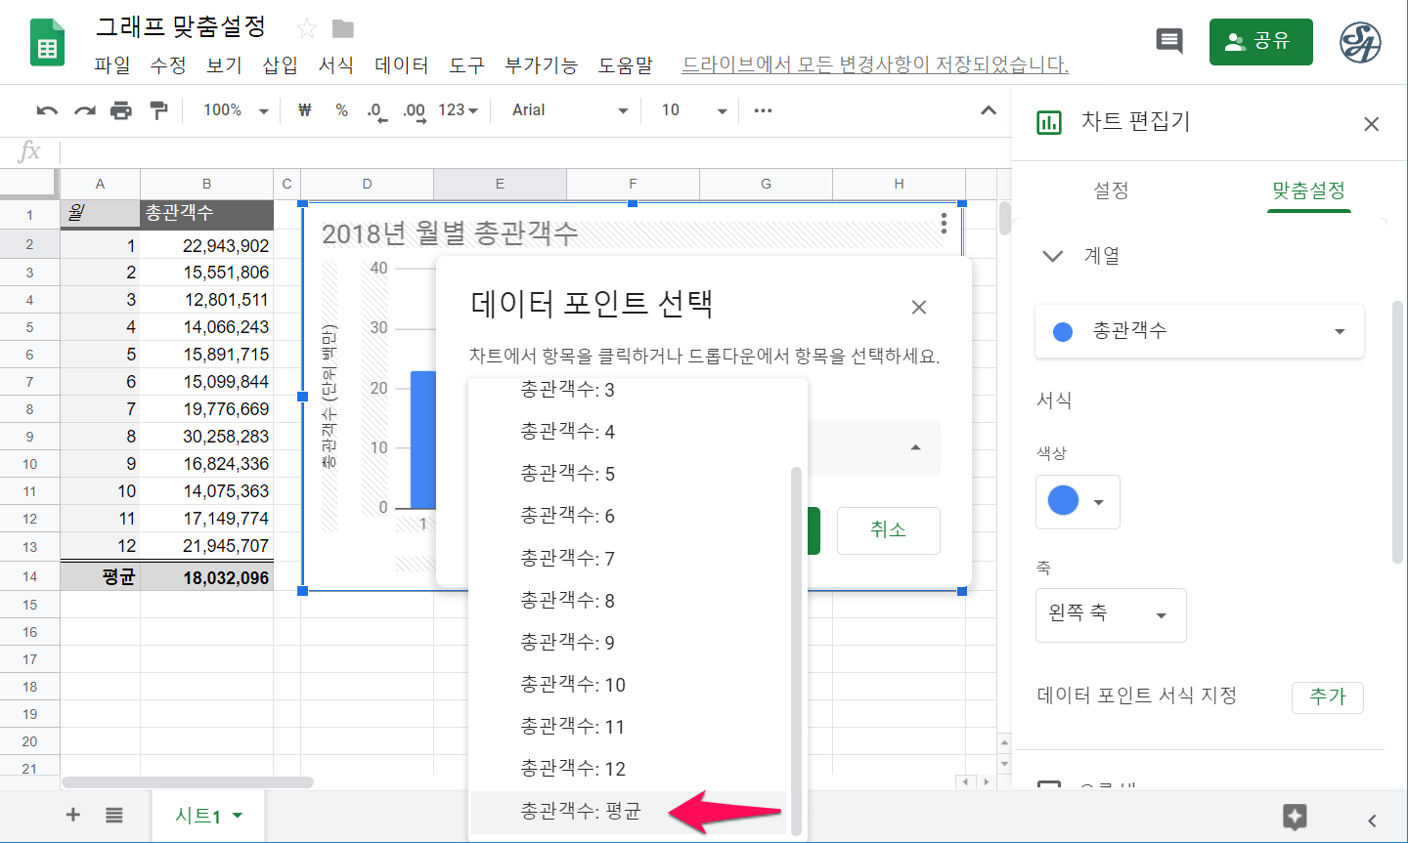The height and width of the screenshot is (843, 1408).
Task: Switch to the 설정 tab
Action: click(1111, 190)
